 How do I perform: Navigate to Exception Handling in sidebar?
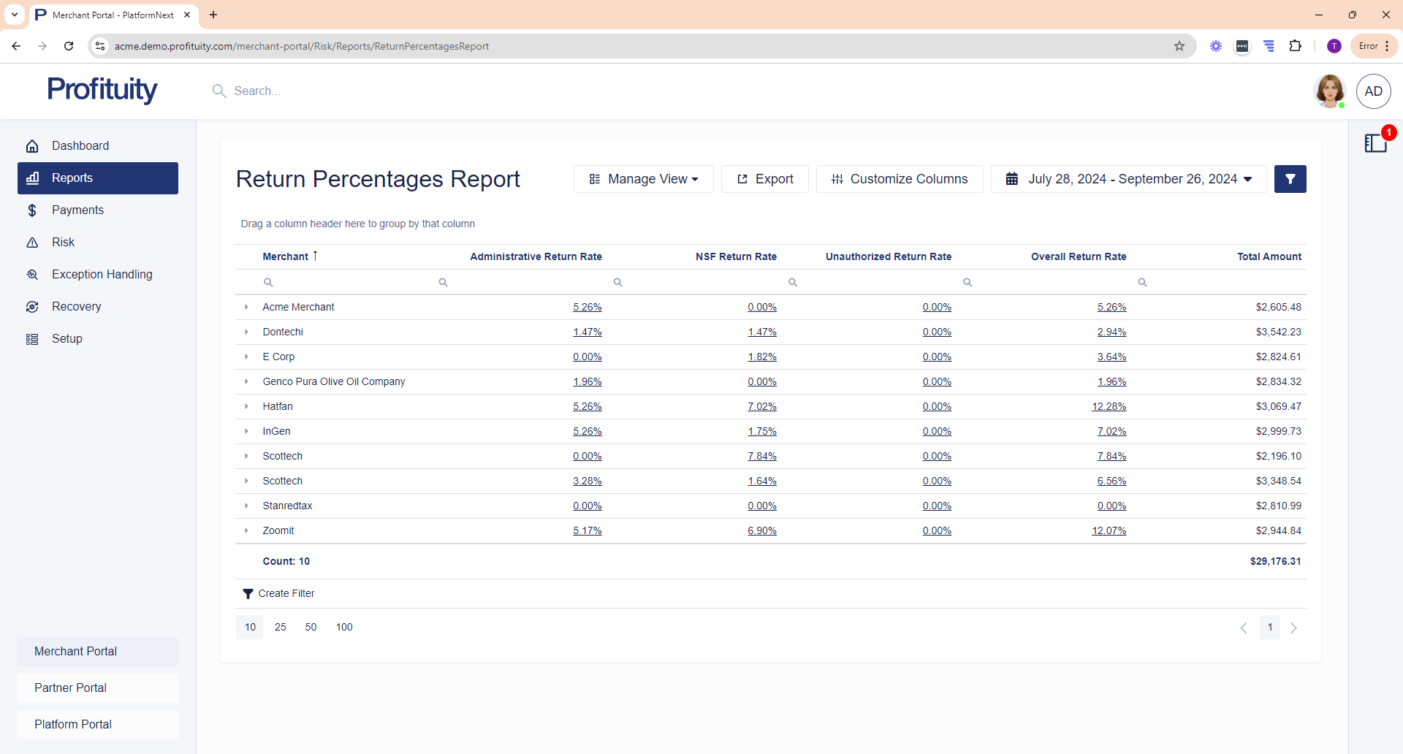coord(102,275)
